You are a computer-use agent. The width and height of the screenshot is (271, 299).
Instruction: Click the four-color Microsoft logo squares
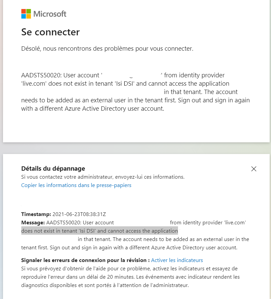(26, 14)
